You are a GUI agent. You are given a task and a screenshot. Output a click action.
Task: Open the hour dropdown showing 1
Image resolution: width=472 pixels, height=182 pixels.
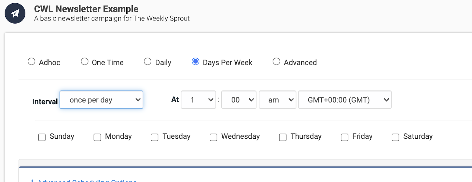[x=199, y=100]
